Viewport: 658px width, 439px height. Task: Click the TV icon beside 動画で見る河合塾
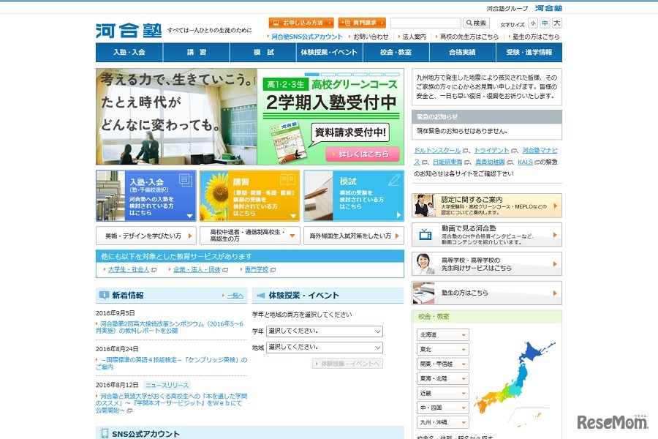click(426, 233)
